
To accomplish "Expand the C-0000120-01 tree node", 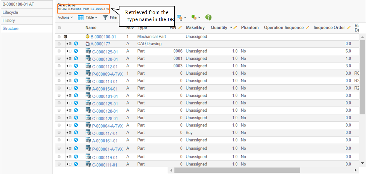I will coord(70,58).
